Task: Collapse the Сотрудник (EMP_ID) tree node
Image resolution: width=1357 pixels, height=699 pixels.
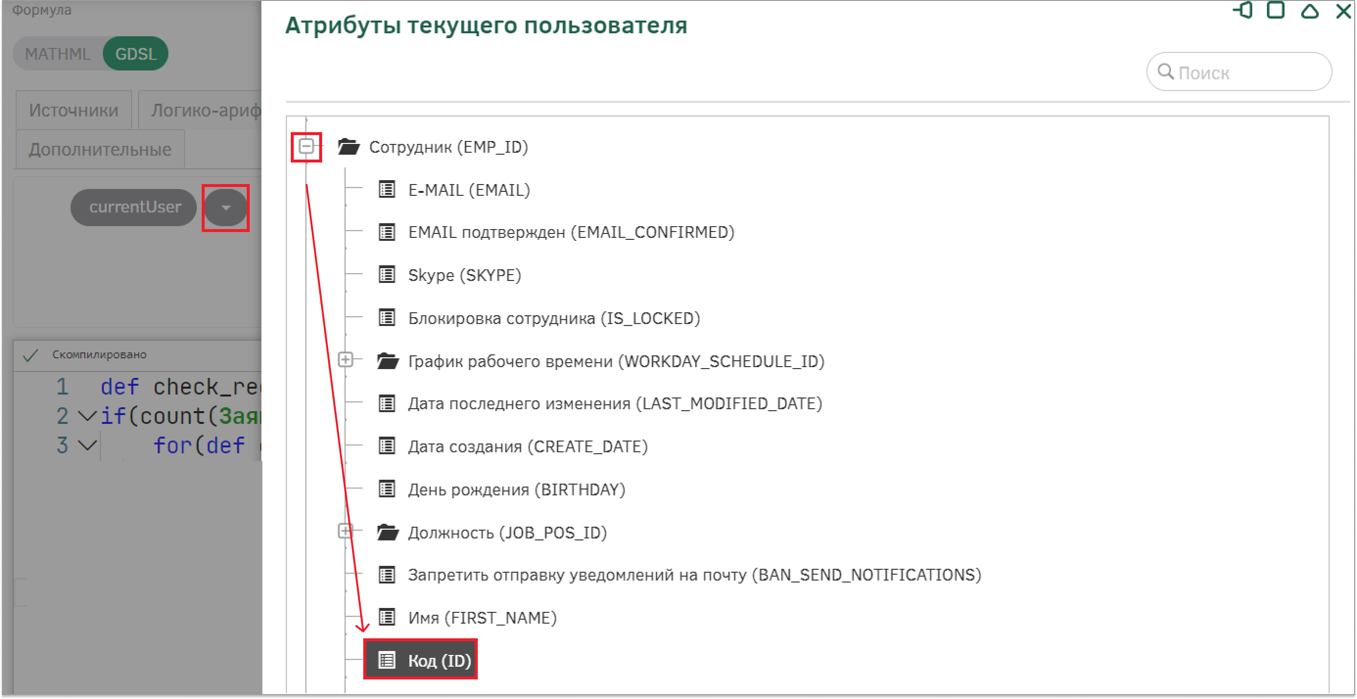Action: (x=306, y=146)
